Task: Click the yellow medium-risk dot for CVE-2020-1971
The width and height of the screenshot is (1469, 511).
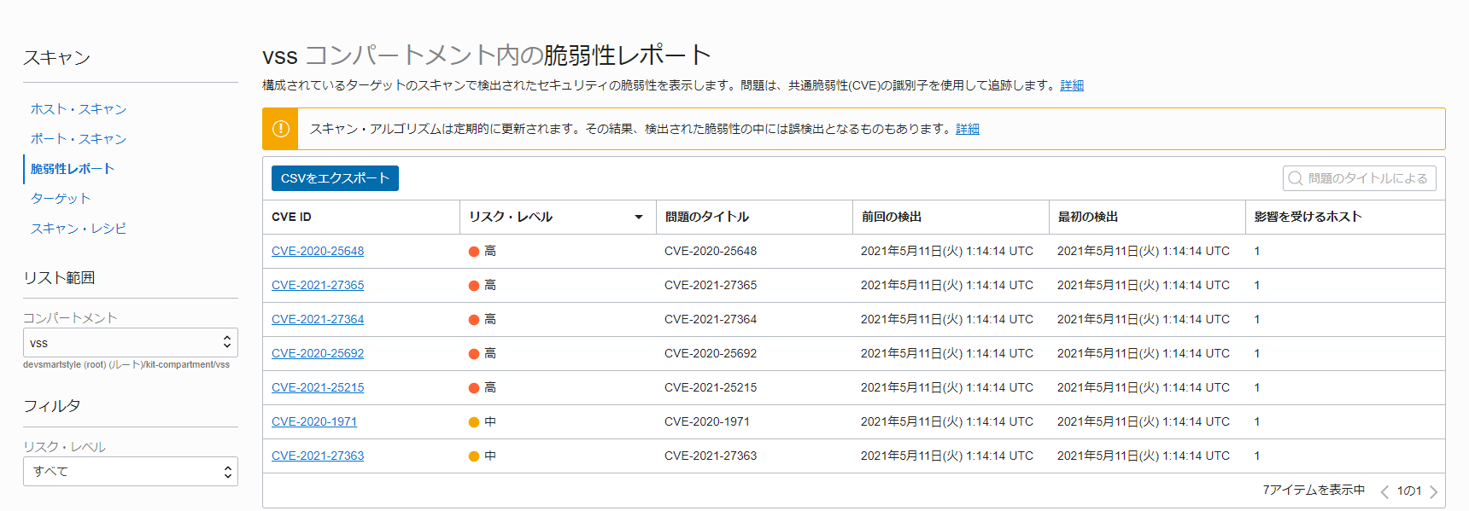Action: [x=474, y=422]
